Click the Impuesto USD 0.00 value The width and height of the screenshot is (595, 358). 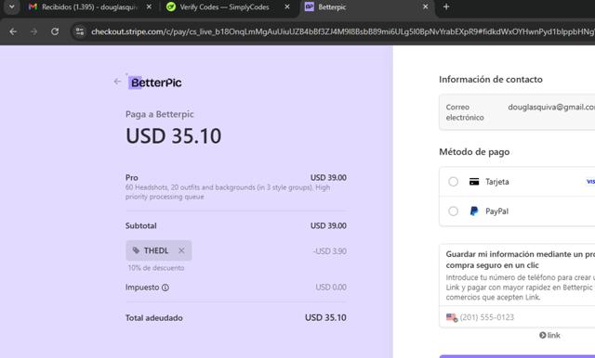(x=331, y=288)
